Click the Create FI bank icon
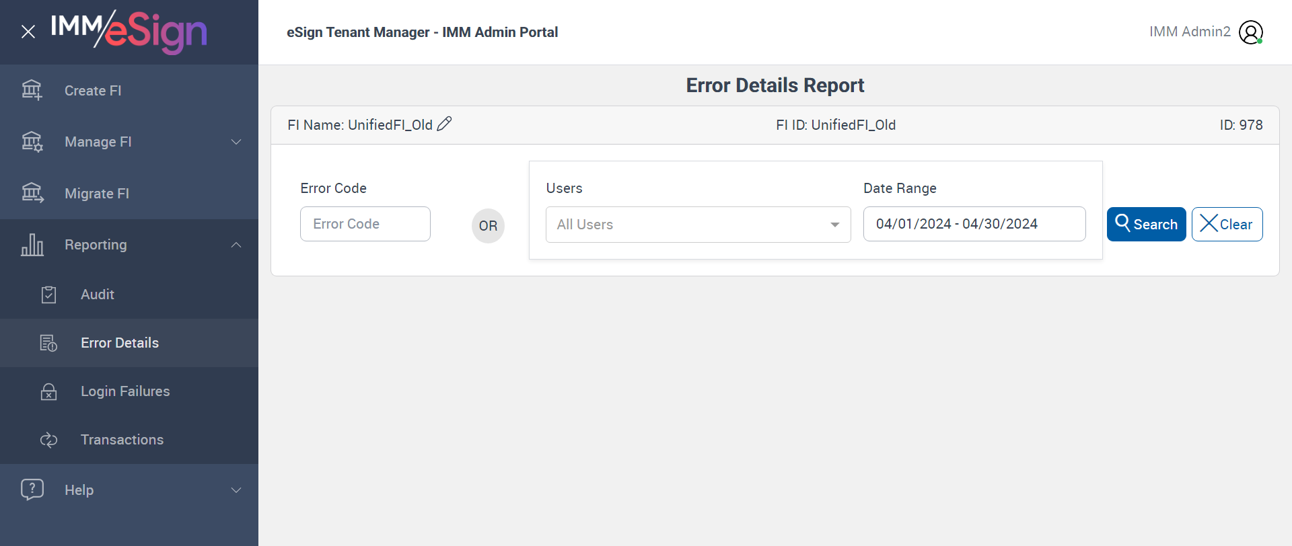 point(32,90)
